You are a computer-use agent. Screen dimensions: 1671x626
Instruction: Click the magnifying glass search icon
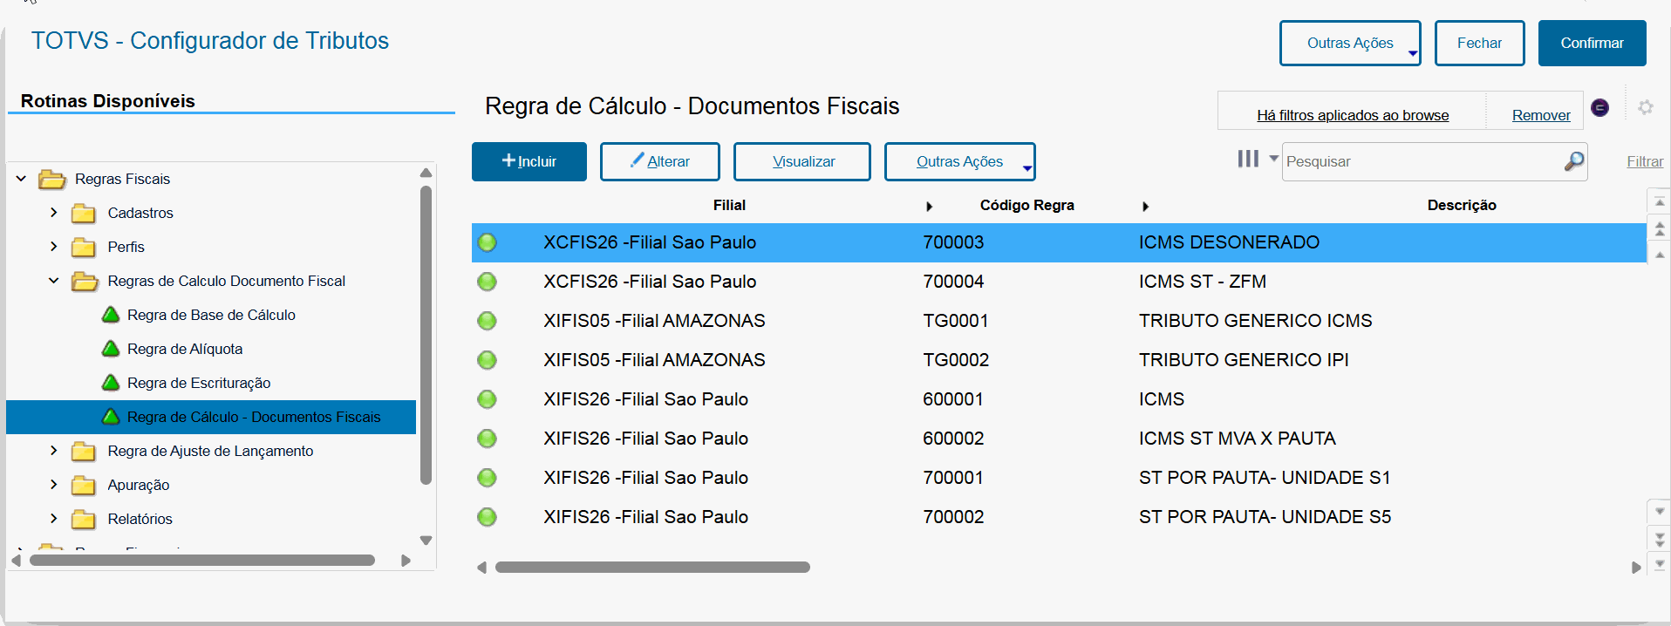(1573, 161)
